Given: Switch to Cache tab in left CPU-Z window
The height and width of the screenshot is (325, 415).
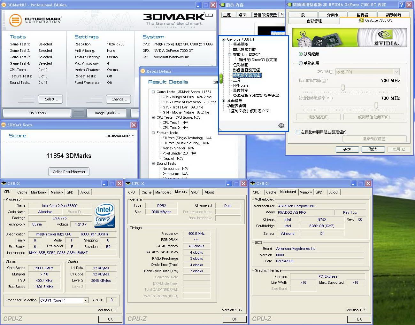Looking at the screenshot, I should [x=22, y=192].
